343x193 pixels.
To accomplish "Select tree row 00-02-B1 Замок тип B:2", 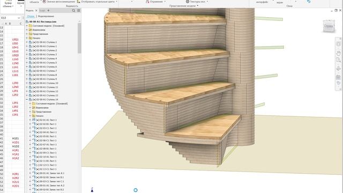I will [50, 189].
